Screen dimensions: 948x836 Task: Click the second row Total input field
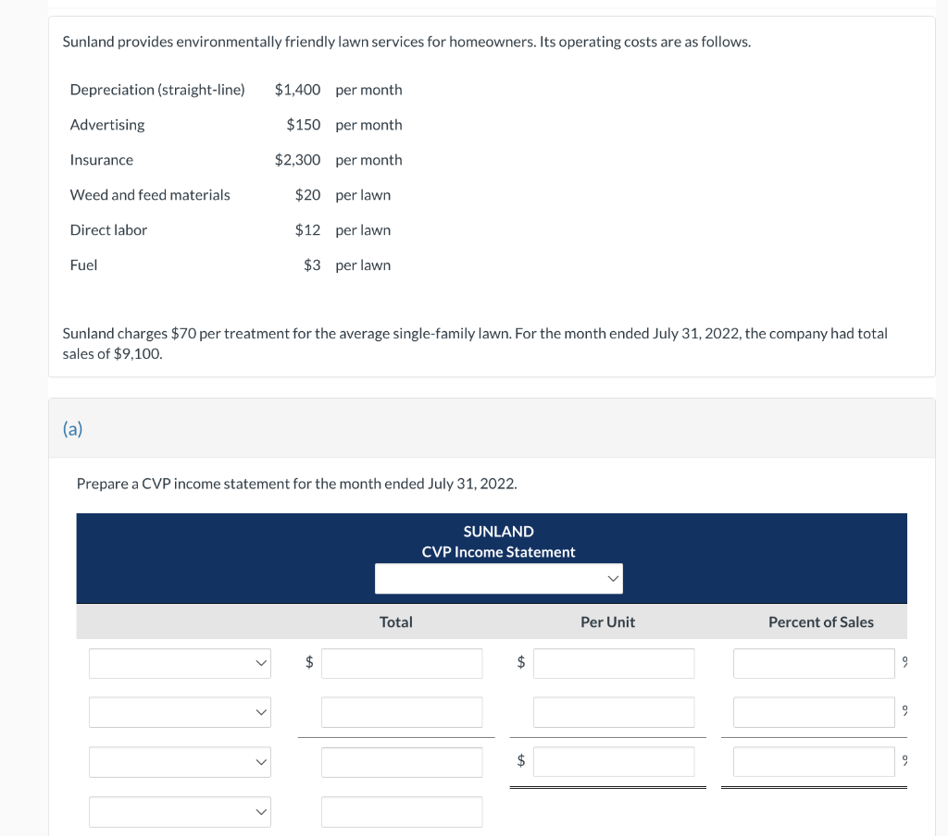pos(402,712)
